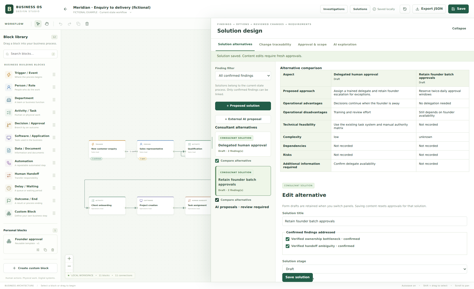474x289 pixels.
Task: Expand the workflow name chevron in header
Action: click(x=130, y=12)
